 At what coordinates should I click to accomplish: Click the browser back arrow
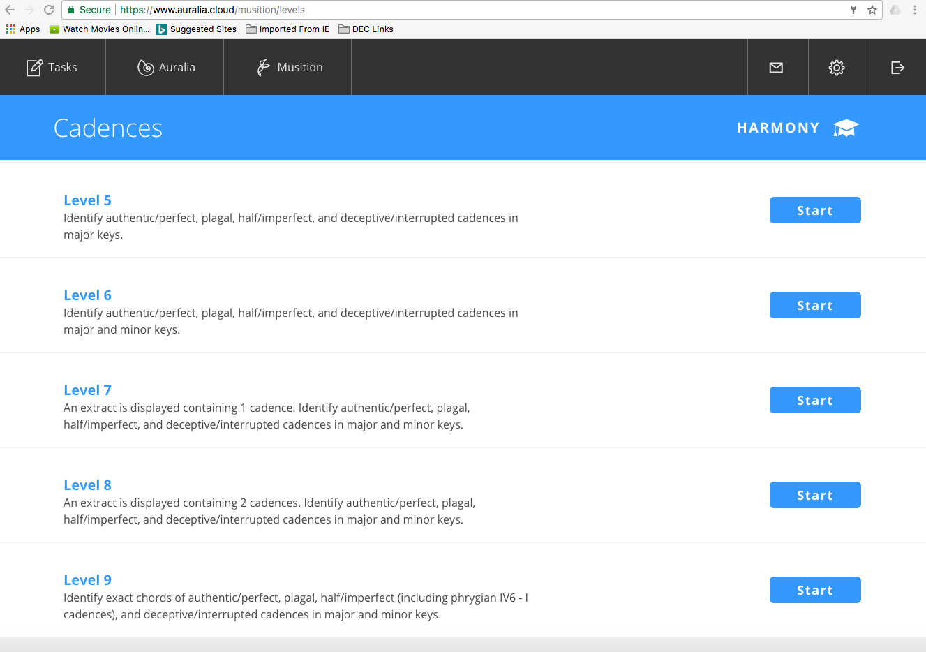click(10, 10)
